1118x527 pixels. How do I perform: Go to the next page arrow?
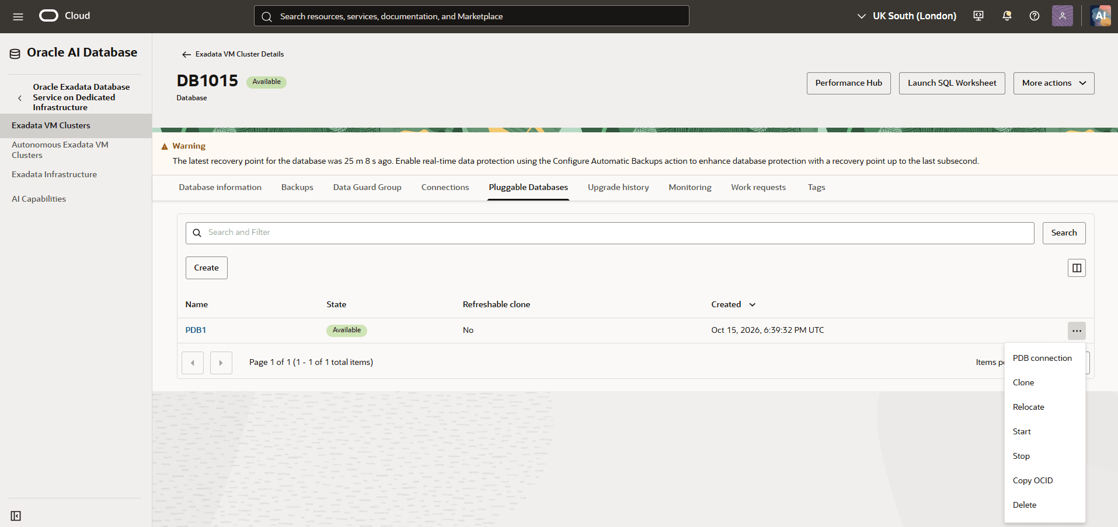click(221, 363)
